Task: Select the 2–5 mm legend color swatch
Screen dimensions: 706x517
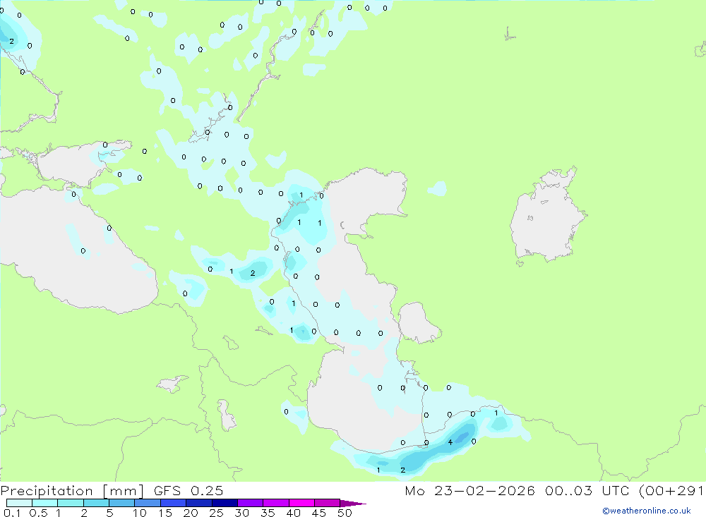Action: 96,503
